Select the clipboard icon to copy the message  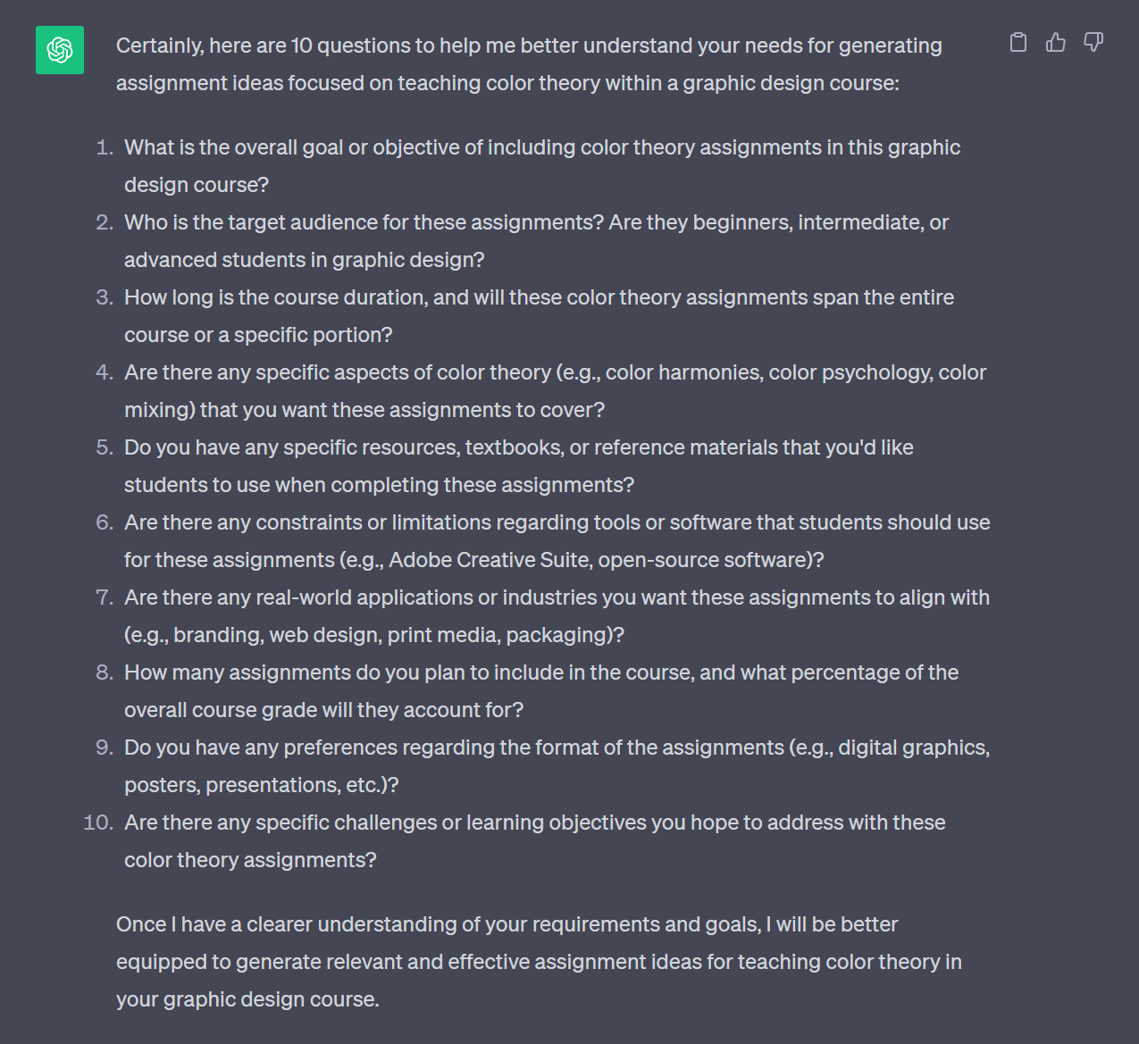1018,42
